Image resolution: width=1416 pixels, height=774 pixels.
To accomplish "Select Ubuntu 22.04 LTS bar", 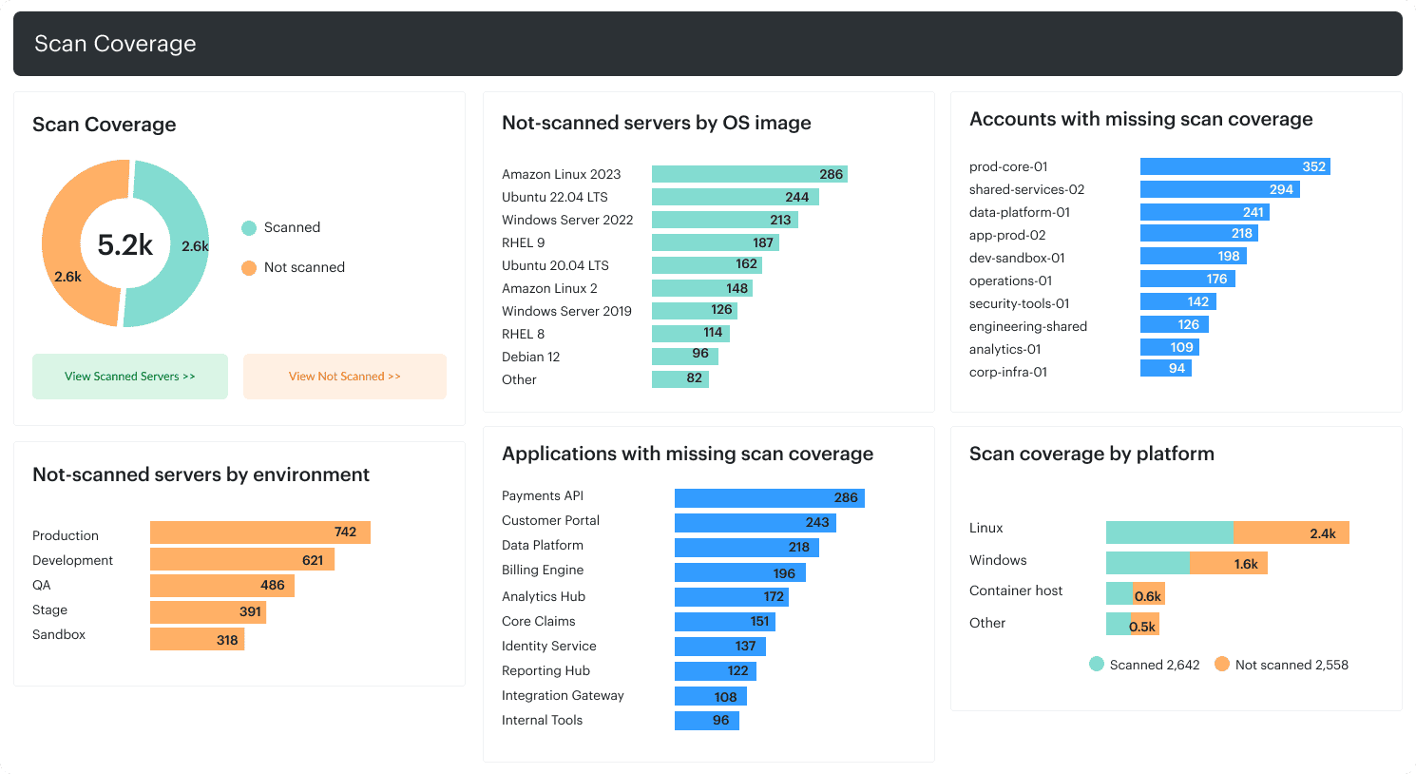I will pos(736,197).
